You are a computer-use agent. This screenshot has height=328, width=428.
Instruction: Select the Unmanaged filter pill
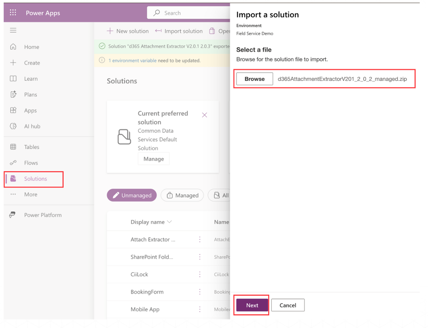pyautogui.click(x=132, y=195)
